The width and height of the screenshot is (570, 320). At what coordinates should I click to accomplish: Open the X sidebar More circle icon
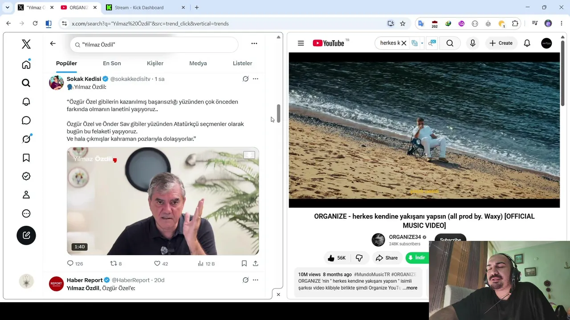26,213
